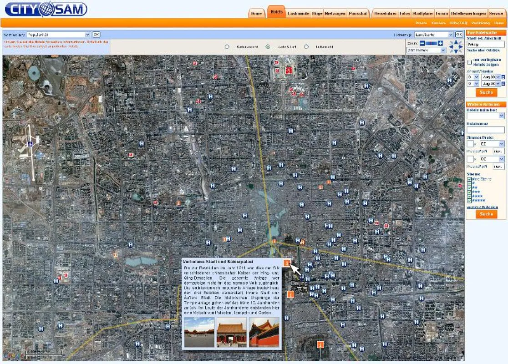Switch to the Home tab
Viewport: 508px width, 364px height.
tap(256, 13)
